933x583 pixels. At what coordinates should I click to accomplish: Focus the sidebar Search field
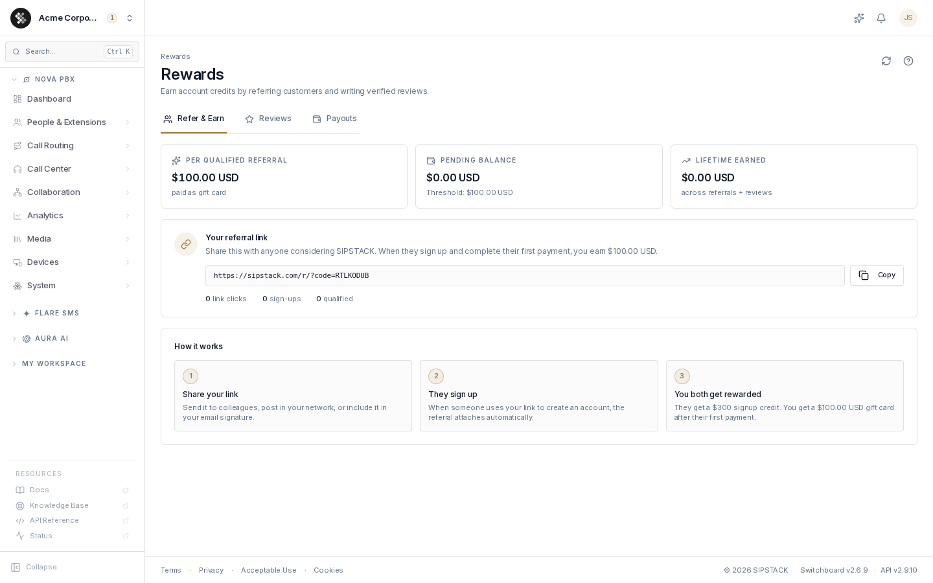point(72,52)
